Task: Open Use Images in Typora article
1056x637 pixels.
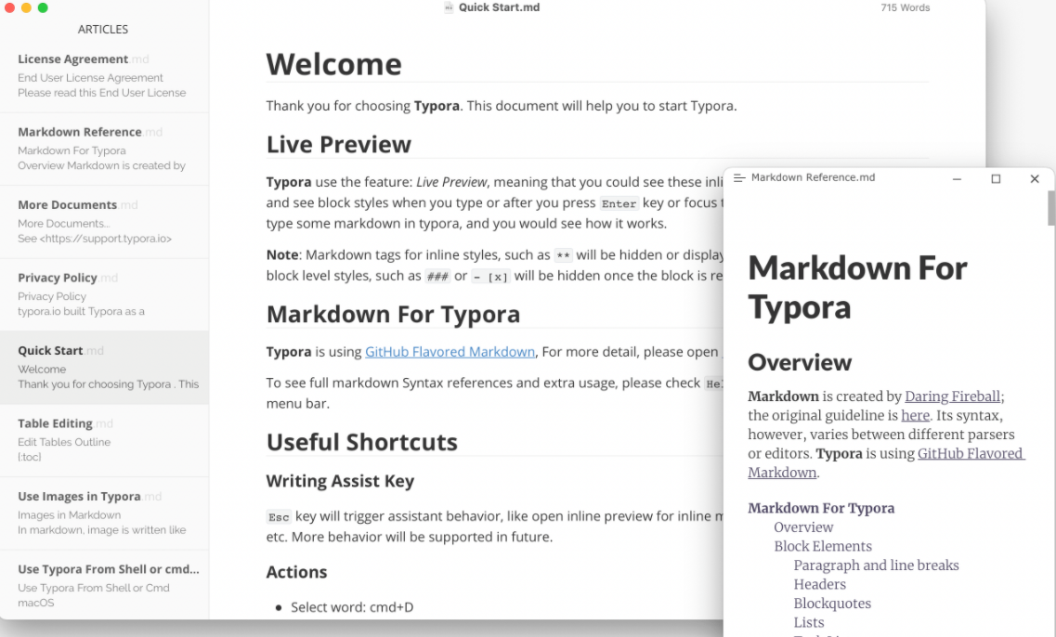Action: tap(104, 513)
